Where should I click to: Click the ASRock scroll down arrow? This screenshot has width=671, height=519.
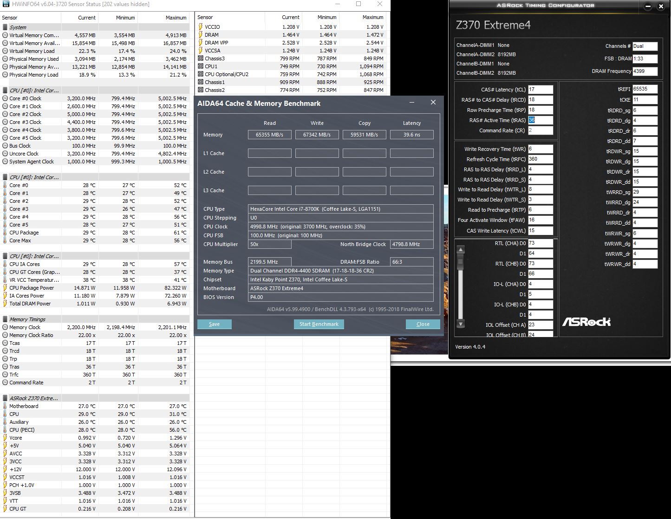coord(461,324)
